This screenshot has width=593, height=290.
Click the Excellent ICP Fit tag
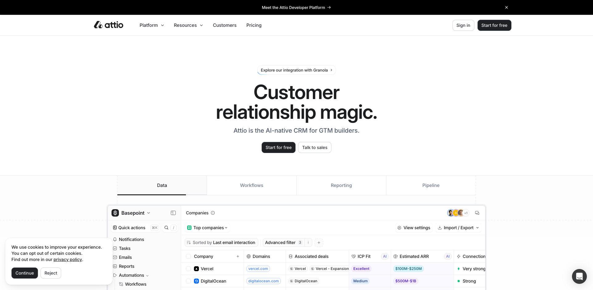[x=361, y=269]
